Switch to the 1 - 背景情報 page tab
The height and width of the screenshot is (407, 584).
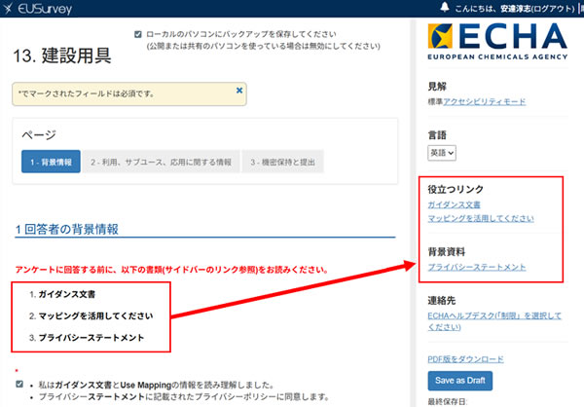pyautogui.click(x=51, y=162)
